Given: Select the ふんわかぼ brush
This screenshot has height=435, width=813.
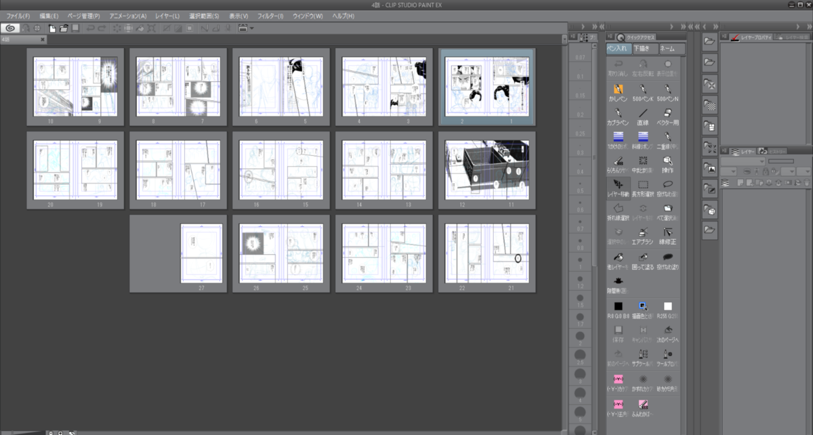Looking at the screenshot, I should pyautogui.click(x=643, y=407).
